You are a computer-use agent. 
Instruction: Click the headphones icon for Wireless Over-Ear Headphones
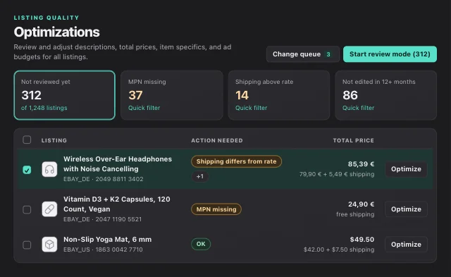[x=49, y=169]
